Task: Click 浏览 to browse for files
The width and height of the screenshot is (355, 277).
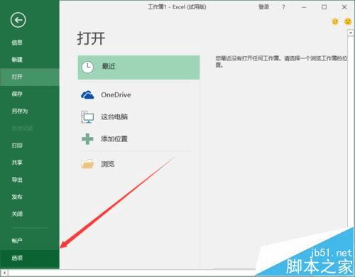Action: coord(108,164)
